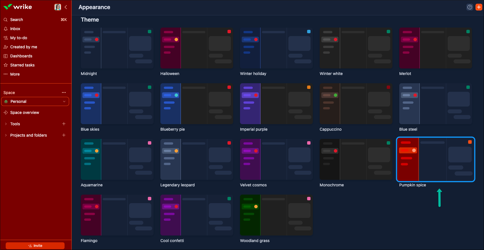Click the Wrike logo in sidebar

(18, 7)
